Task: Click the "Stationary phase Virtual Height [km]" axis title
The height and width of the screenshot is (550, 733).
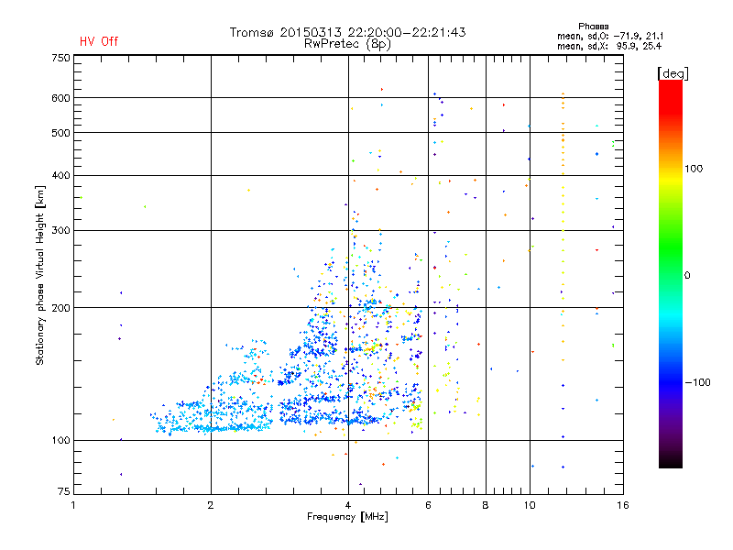Action: click(x=40, y=275)
